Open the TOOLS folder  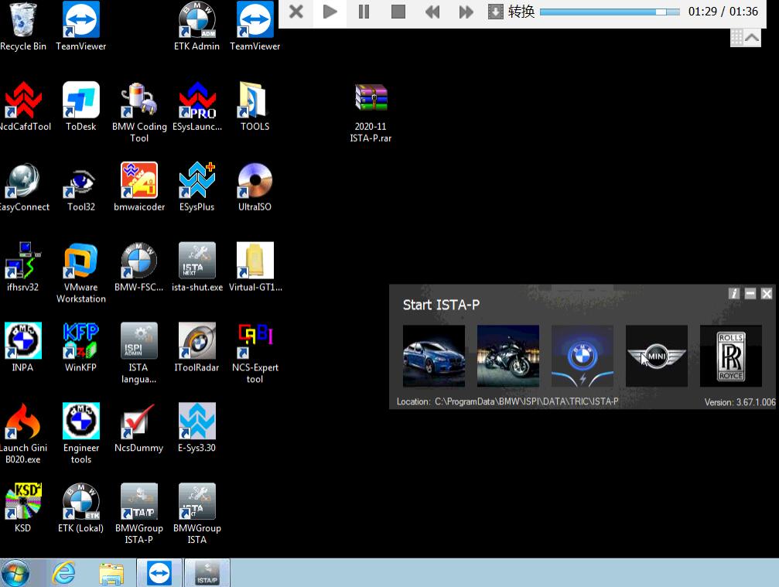tap(255, 107)
